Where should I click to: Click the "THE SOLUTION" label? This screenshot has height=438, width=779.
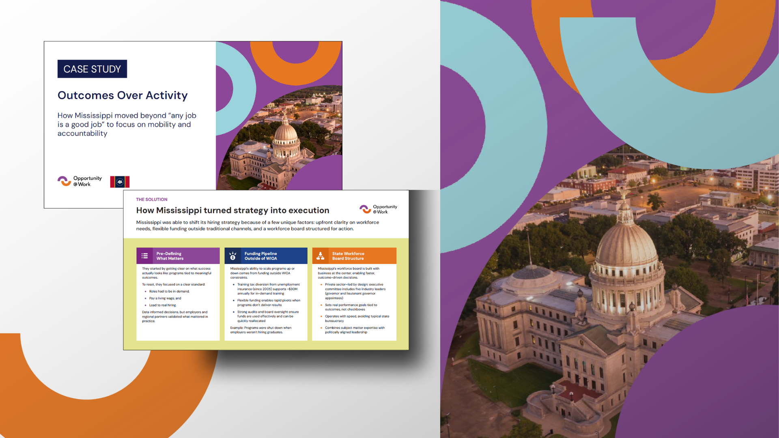[x=152, y=200]
